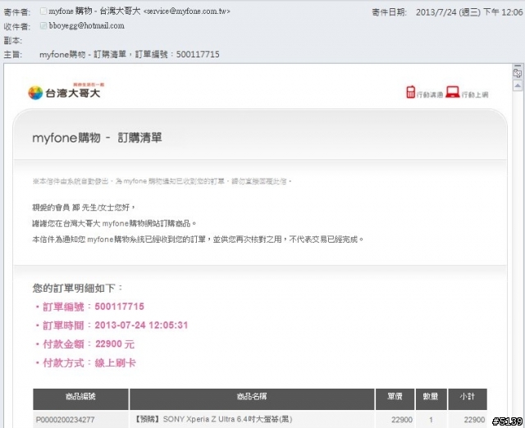Select payment amount 22900 元
525x428 pixels.
(x=115, y=344)
